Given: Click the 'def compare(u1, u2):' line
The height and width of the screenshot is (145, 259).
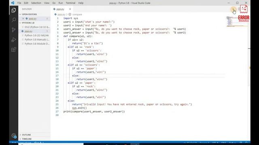Looking at the screenshot, I should 78,36.
